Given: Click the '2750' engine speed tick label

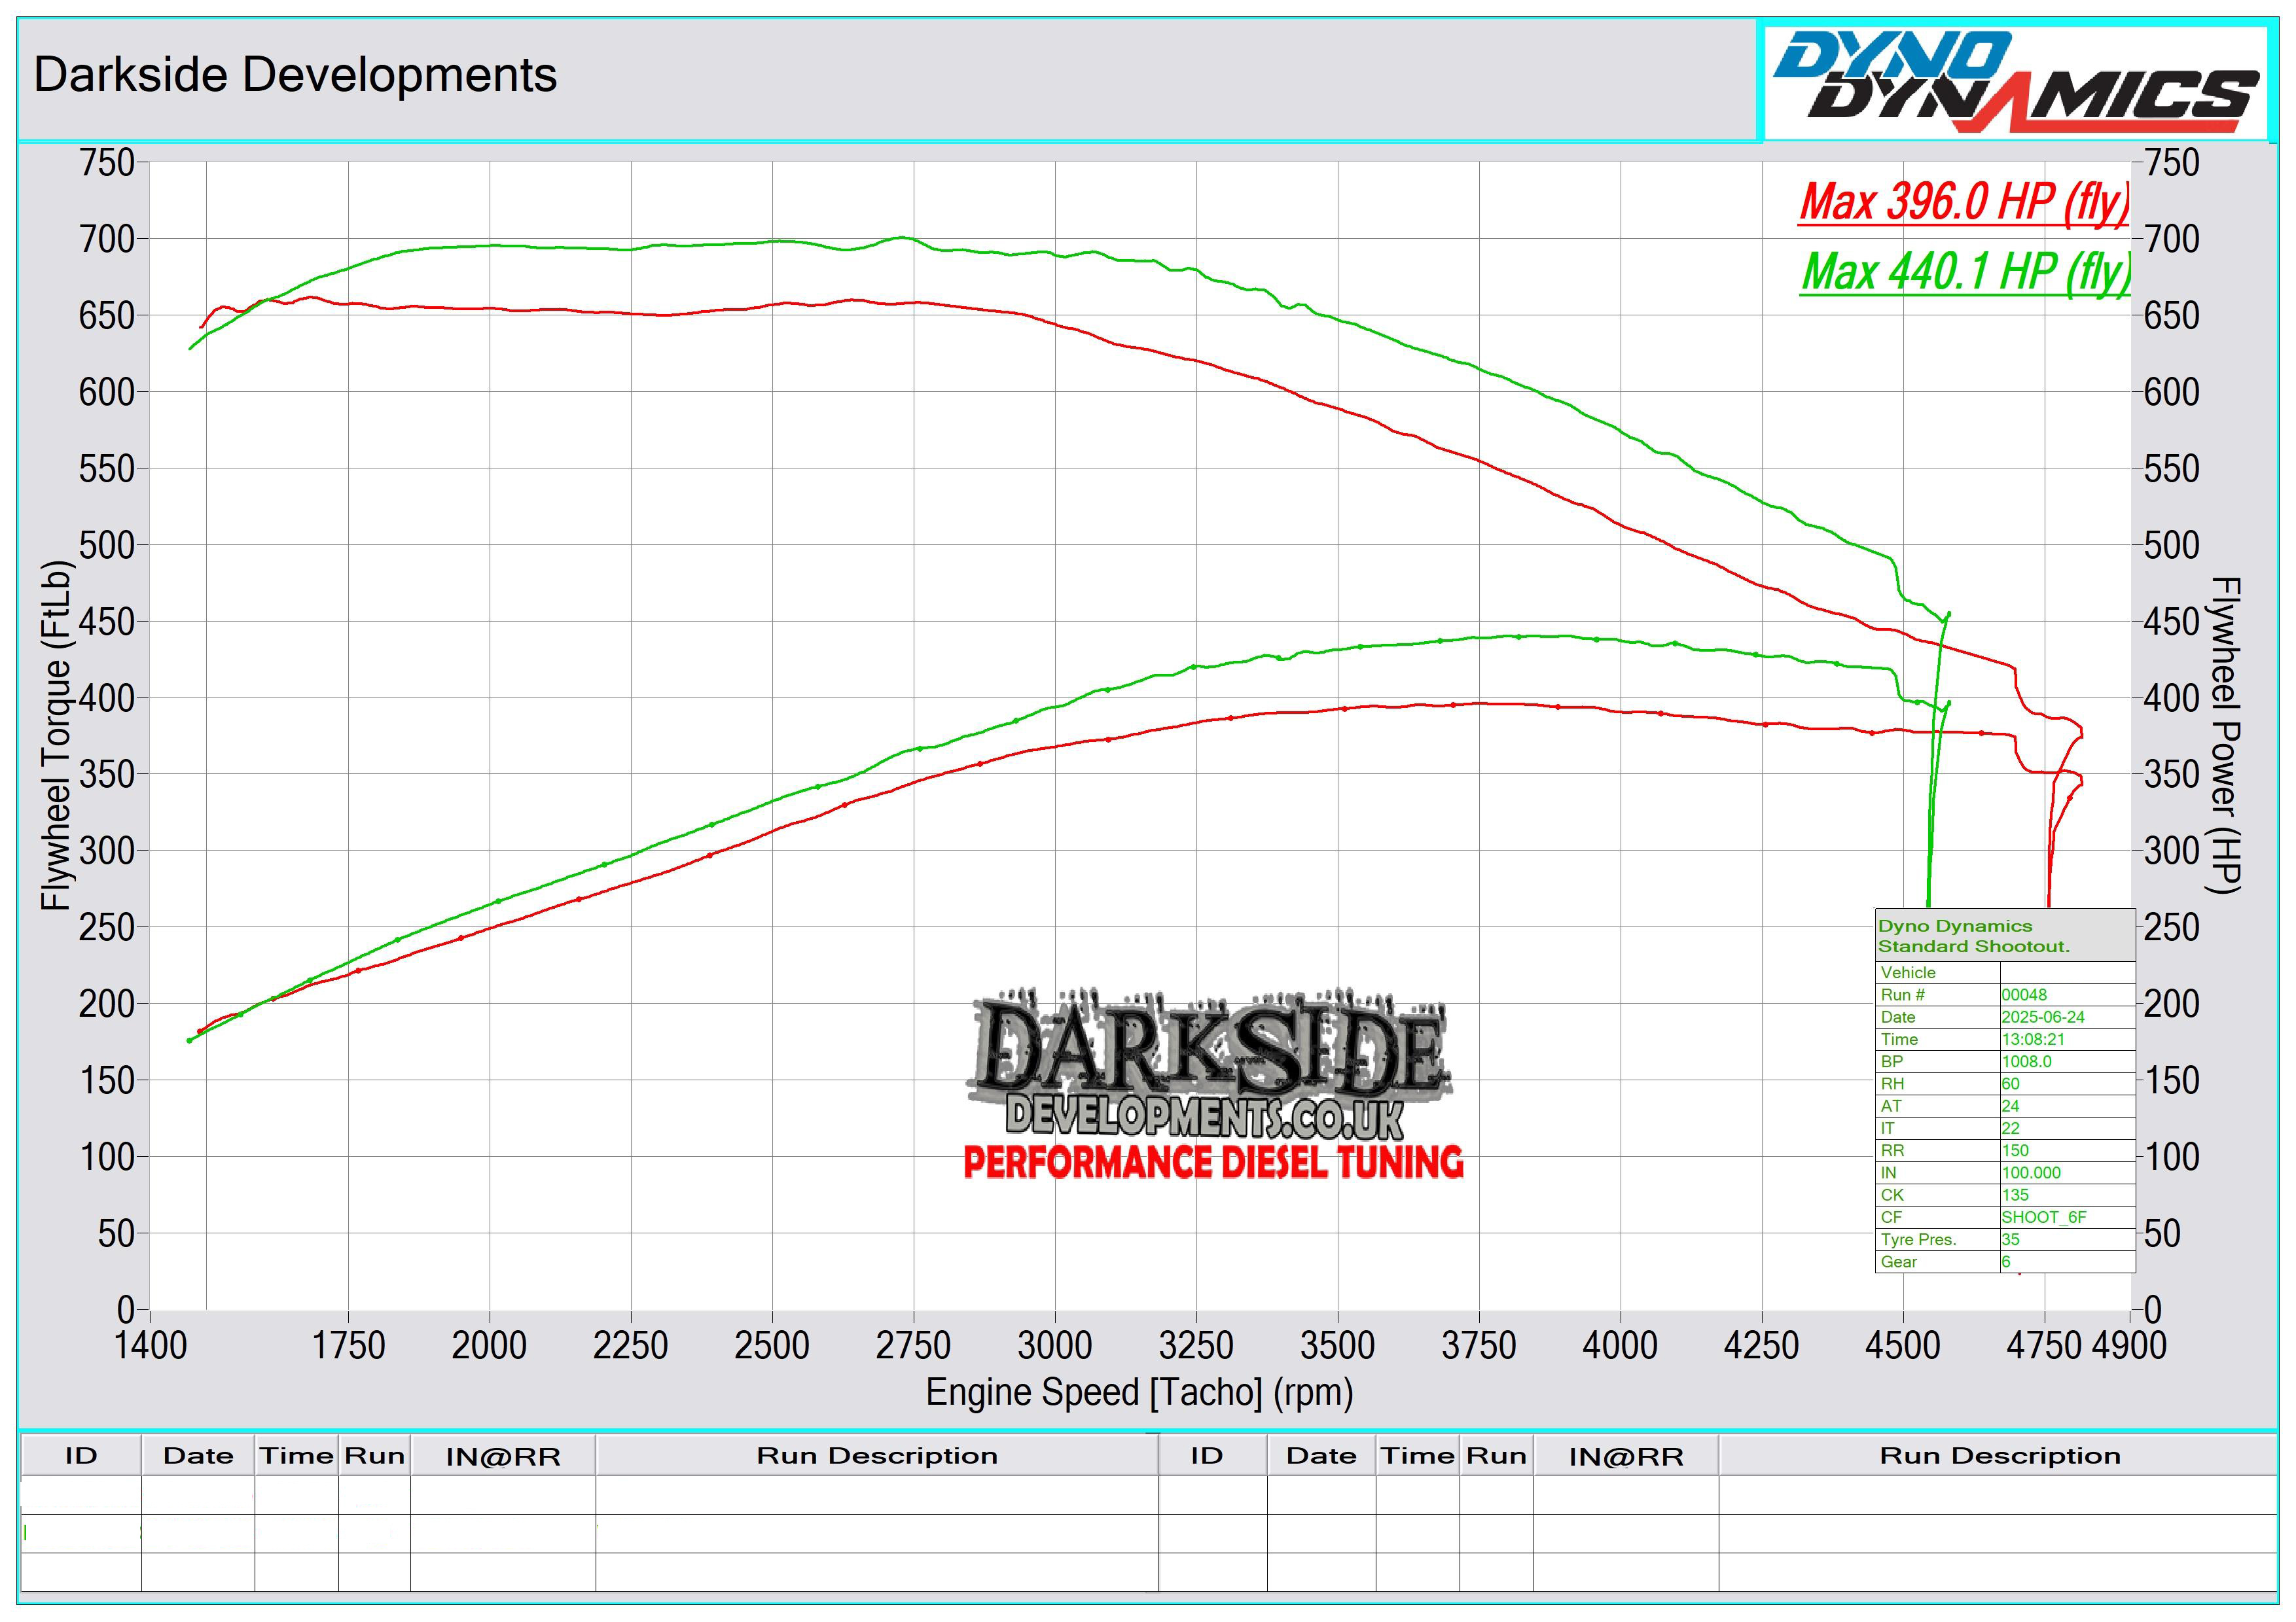Looking at the screenshot, I should 913,1345.
